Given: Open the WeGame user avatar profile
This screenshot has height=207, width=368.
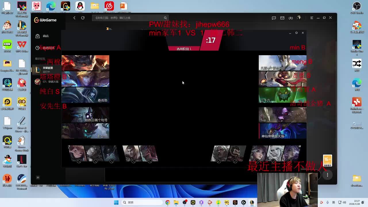Looking at the screenshot, I should click(299, 18).
